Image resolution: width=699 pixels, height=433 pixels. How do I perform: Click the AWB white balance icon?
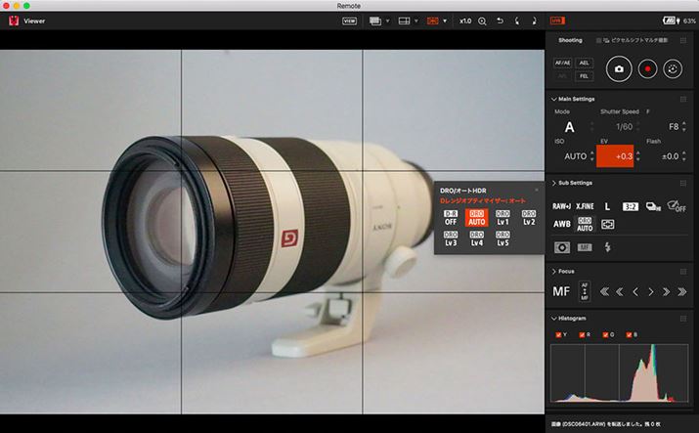pos(562,224)
